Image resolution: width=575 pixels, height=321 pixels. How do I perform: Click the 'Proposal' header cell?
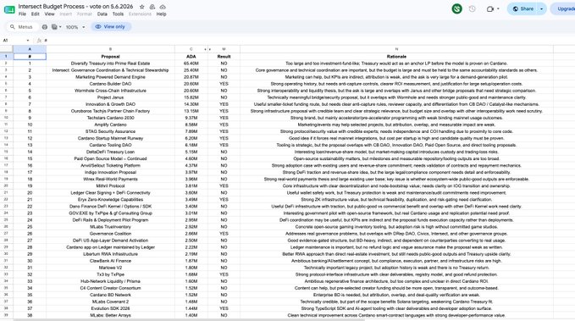click(x=110, y=57)
